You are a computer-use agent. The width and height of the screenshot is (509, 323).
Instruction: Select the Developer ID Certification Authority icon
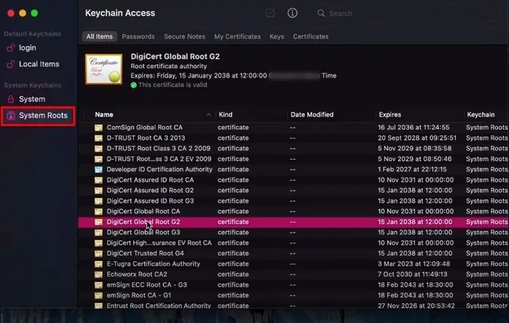click(100, 169)
